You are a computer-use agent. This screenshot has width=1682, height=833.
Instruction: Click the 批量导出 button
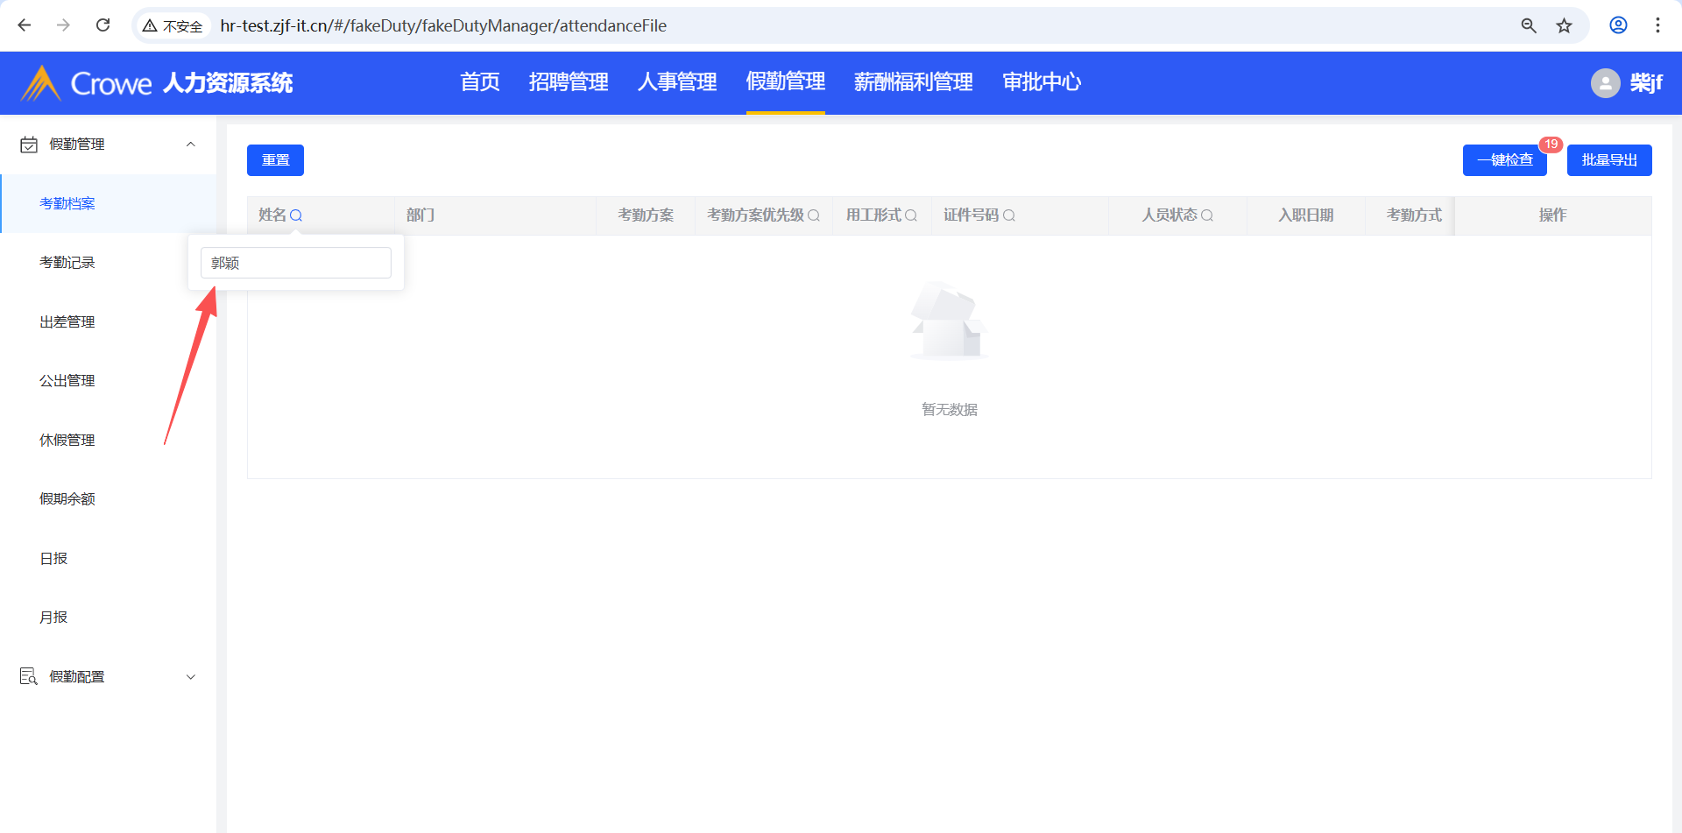click(x=1608, y=160)
